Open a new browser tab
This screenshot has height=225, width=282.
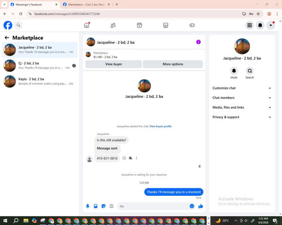117,4
